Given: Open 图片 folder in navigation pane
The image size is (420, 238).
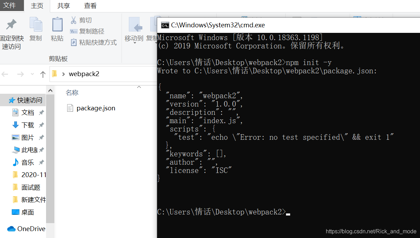Looking at the screenshot, I should pos(28,137).
